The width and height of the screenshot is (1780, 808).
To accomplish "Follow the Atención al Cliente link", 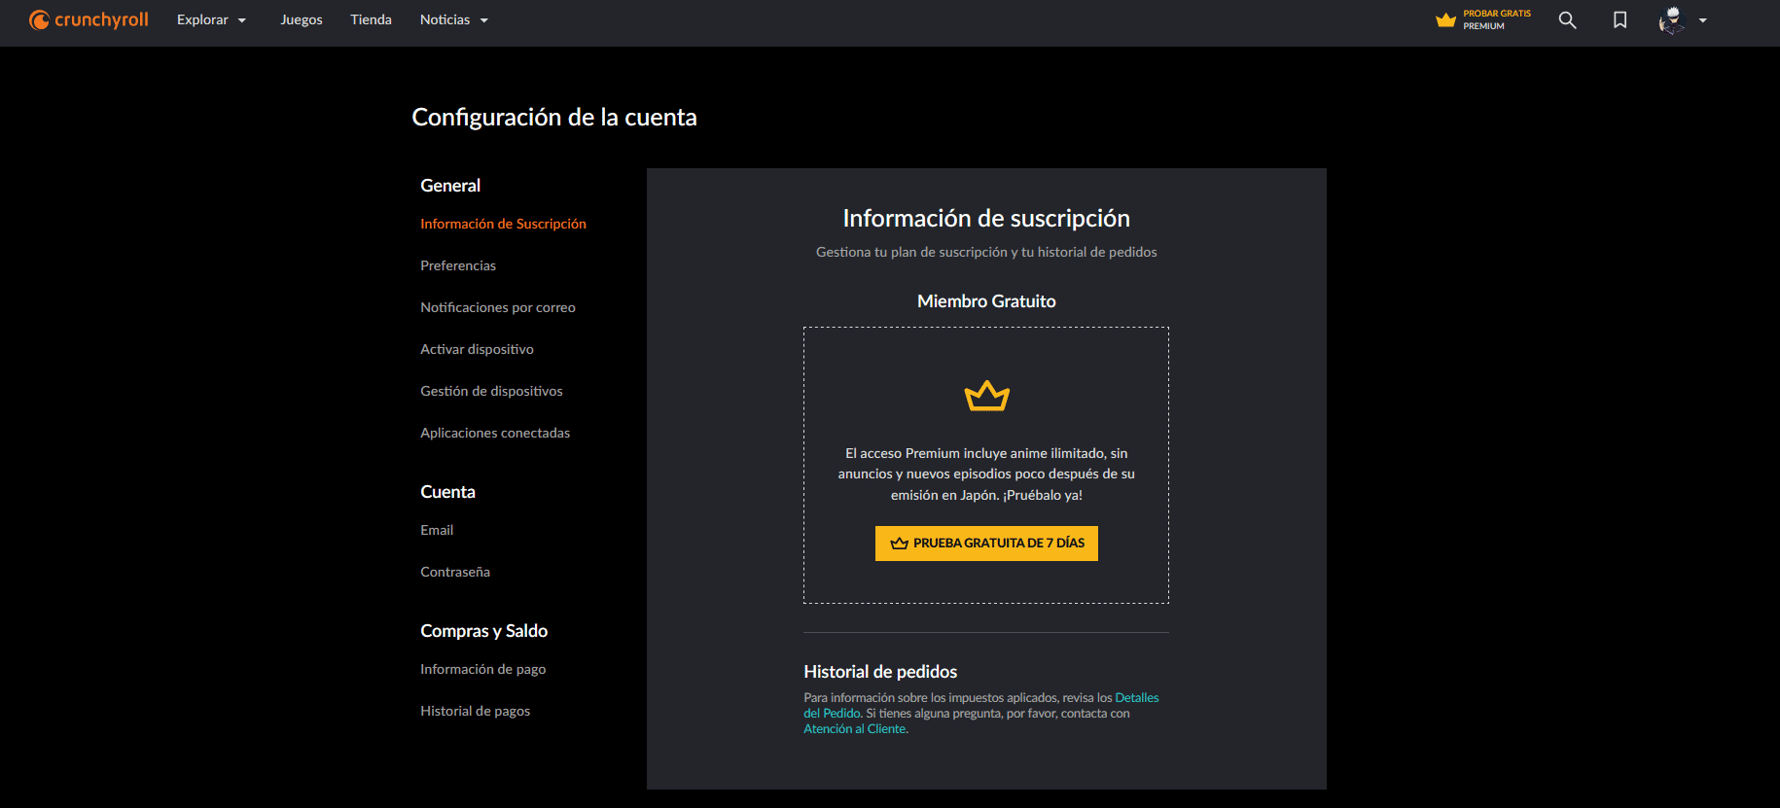I will (855, 729).
